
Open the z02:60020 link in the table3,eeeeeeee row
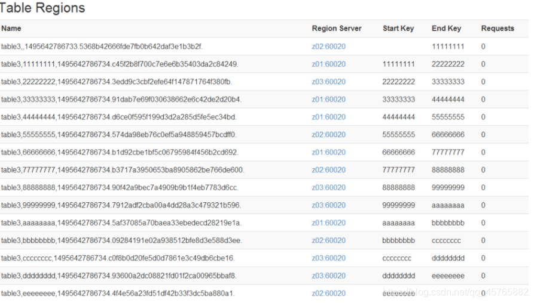[329, 293]
